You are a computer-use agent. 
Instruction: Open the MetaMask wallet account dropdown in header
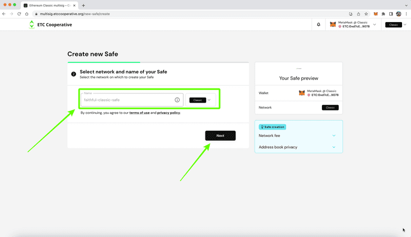(353, 25)
